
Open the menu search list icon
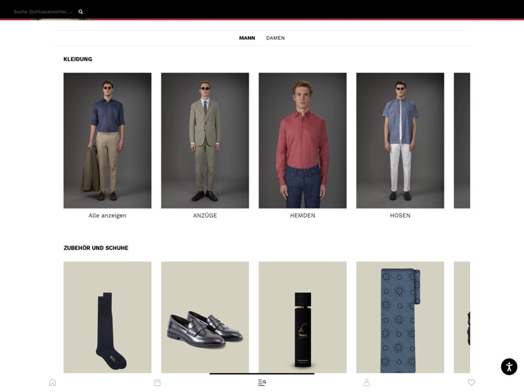pos(262,382)
